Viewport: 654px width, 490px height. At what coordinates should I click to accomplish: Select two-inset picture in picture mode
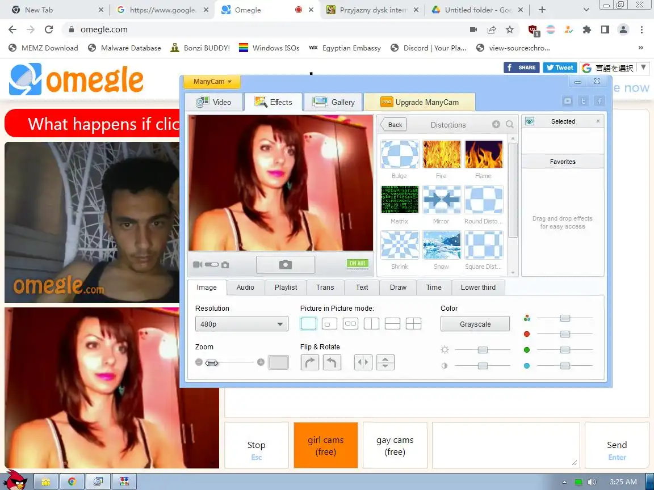350,324
